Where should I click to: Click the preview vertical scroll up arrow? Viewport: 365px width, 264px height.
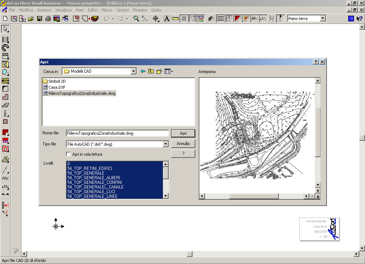318,81
